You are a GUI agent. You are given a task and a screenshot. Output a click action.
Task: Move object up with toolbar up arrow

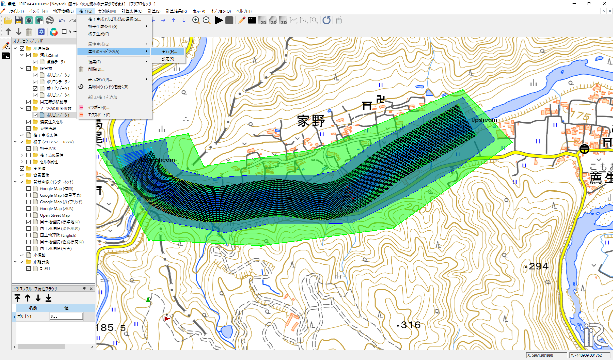pyautogui.click(x=8, y=32)
